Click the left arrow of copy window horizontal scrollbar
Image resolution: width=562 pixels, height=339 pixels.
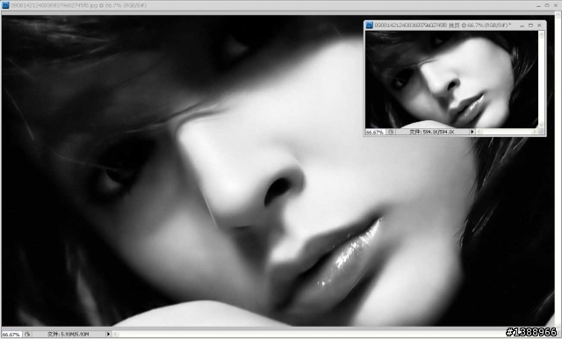coord(479,132)
